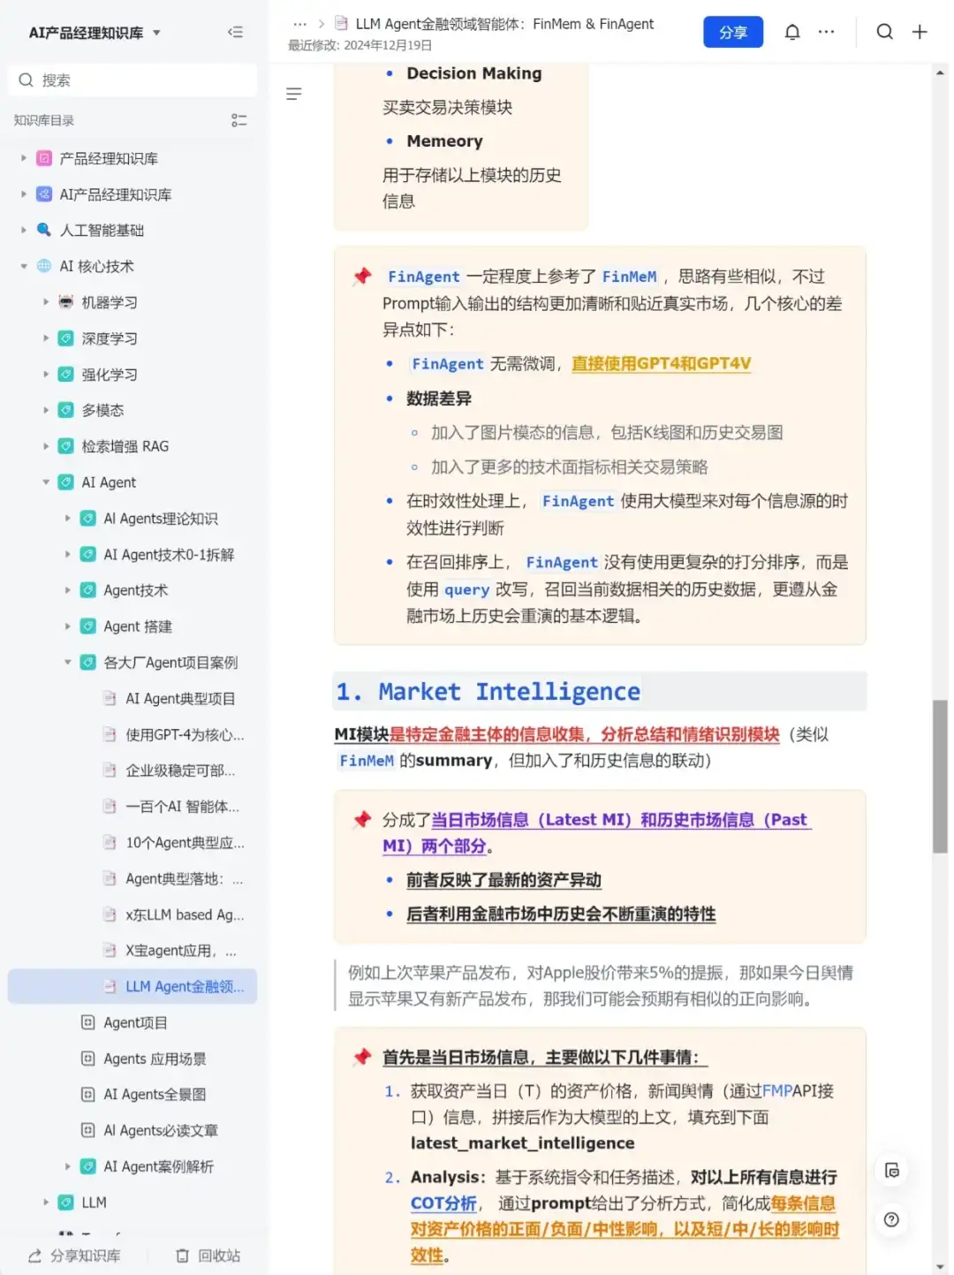Click inside the 搜索 search field
This screenshot has width=954, height=1275.
click(132, 80)
